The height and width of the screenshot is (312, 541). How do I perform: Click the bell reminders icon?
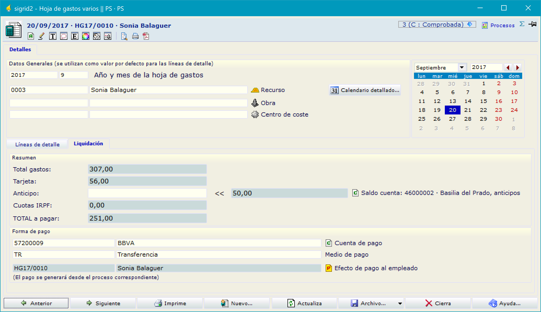click(x=108, y=36)
